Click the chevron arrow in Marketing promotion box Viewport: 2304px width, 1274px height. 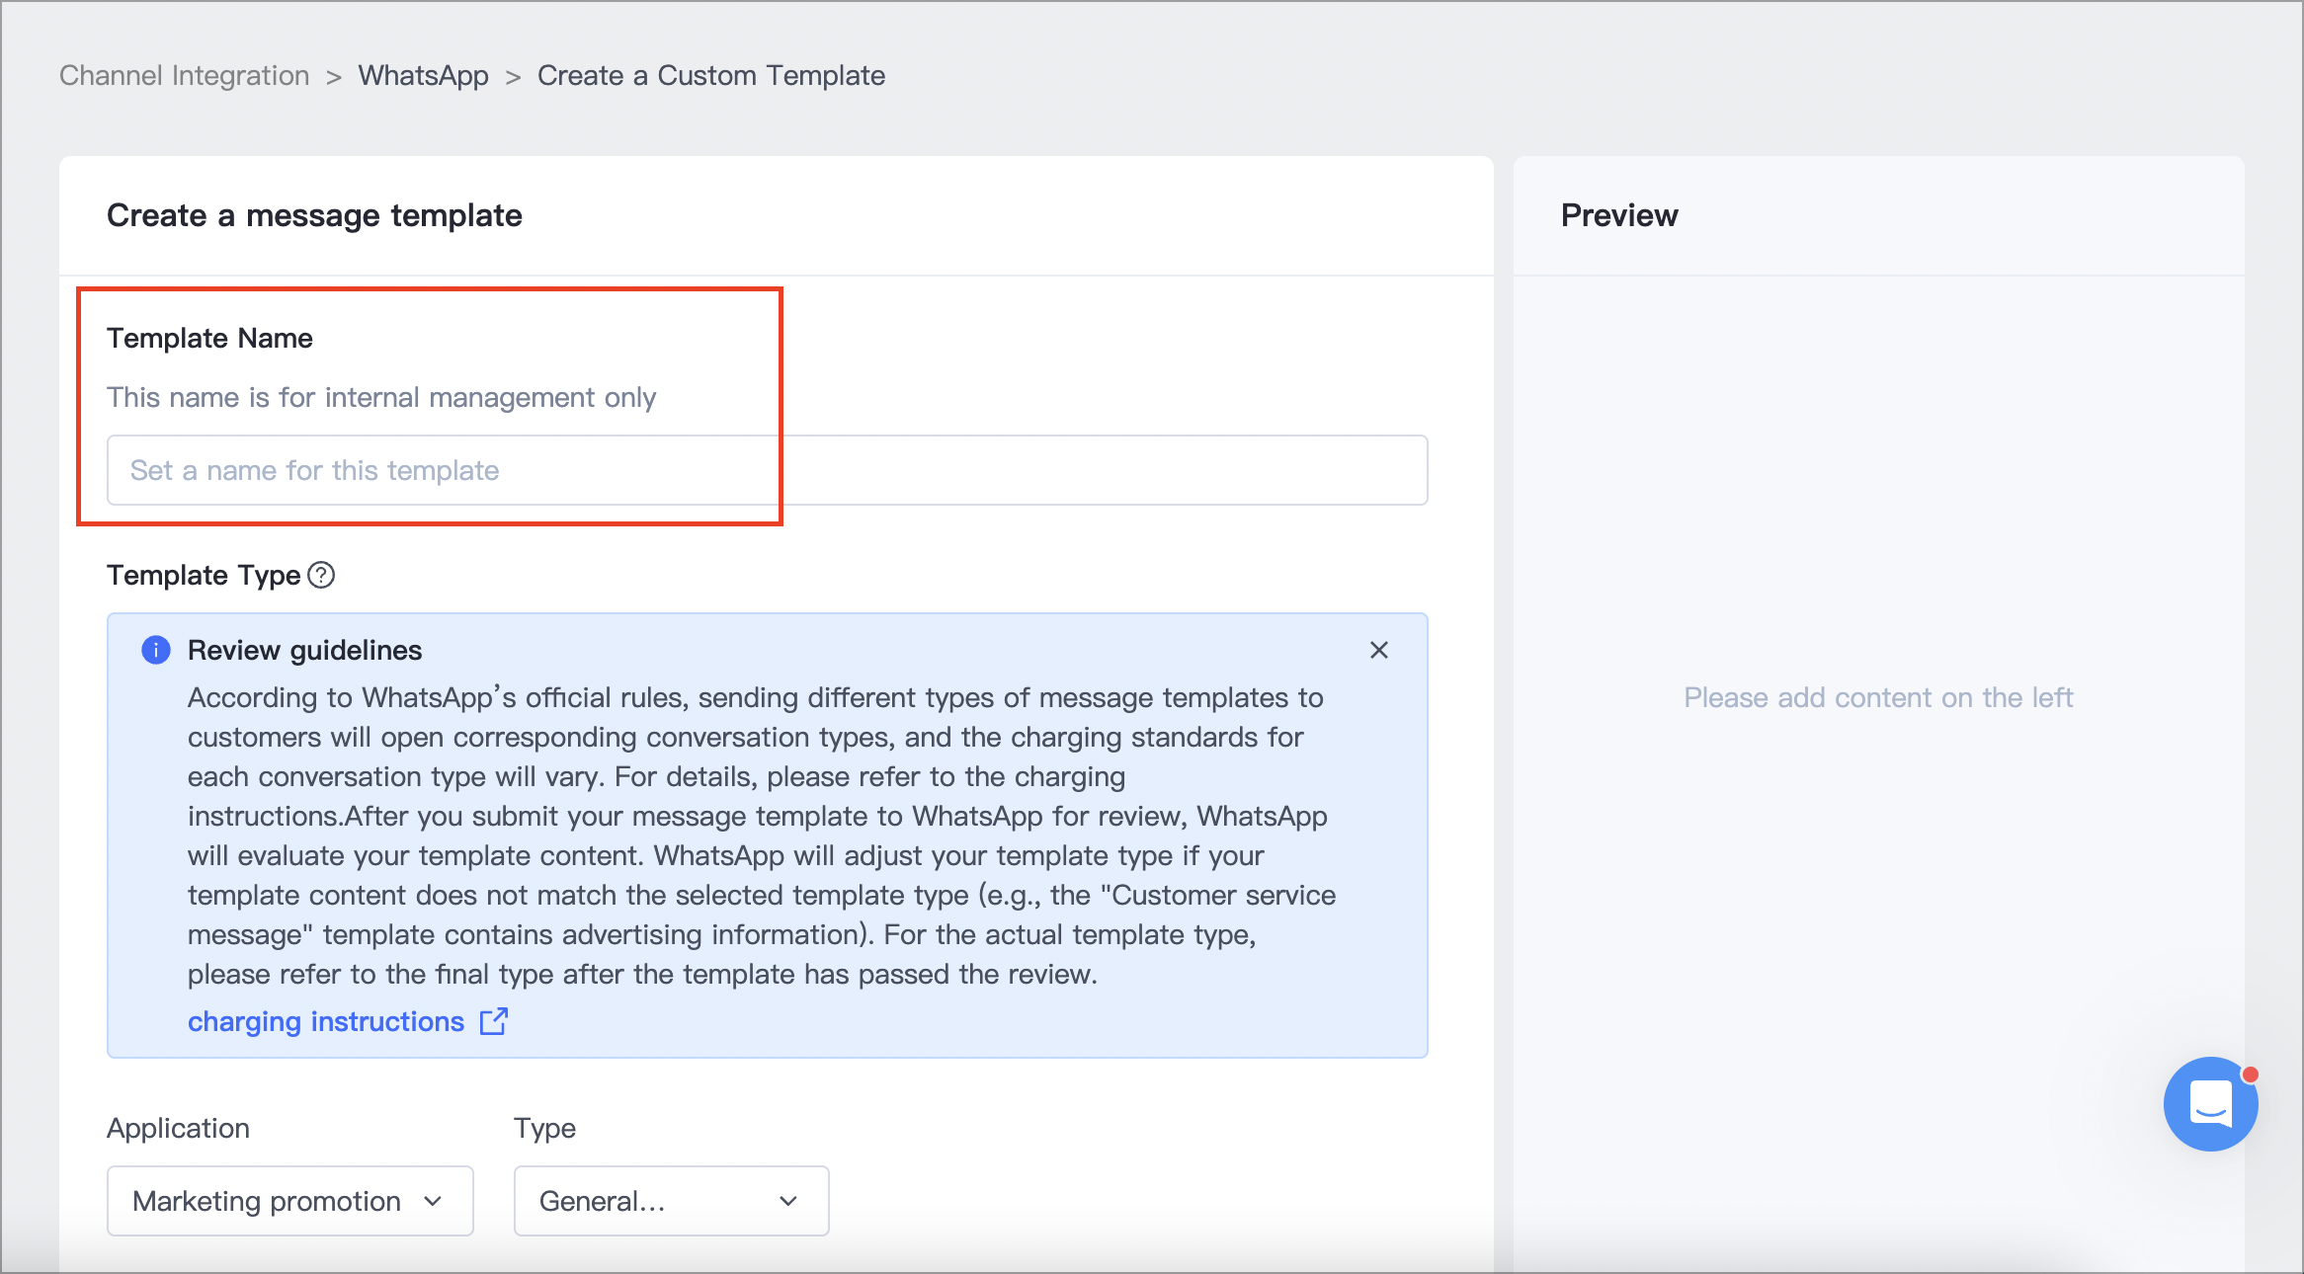coord(433,1201)
